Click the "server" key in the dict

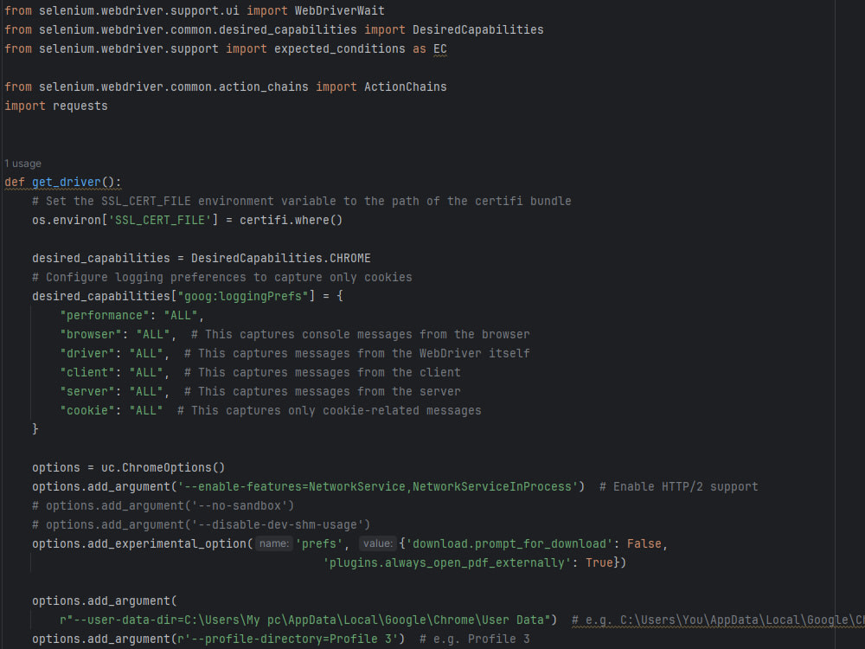(87, 392)
